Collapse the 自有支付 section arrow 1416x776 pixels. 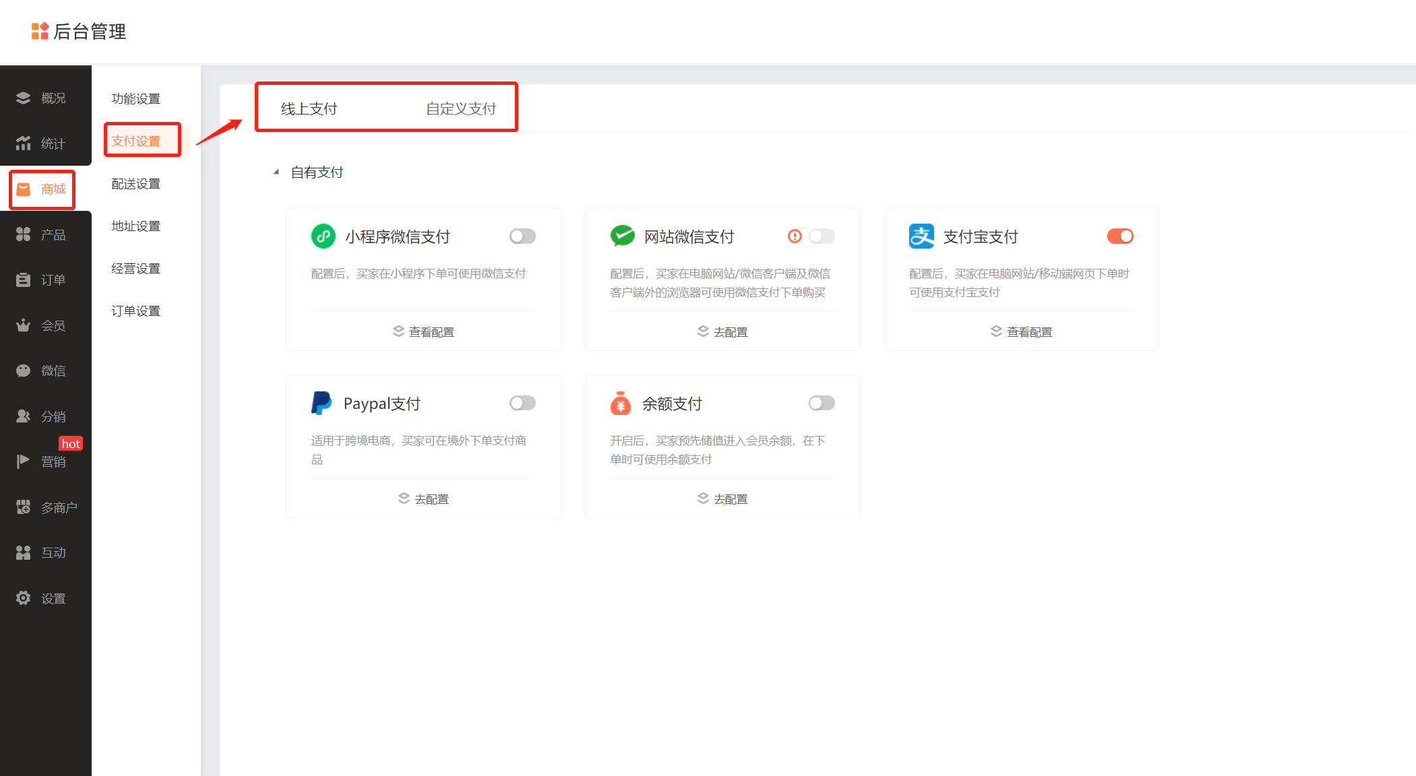click(x=276, y=172)
